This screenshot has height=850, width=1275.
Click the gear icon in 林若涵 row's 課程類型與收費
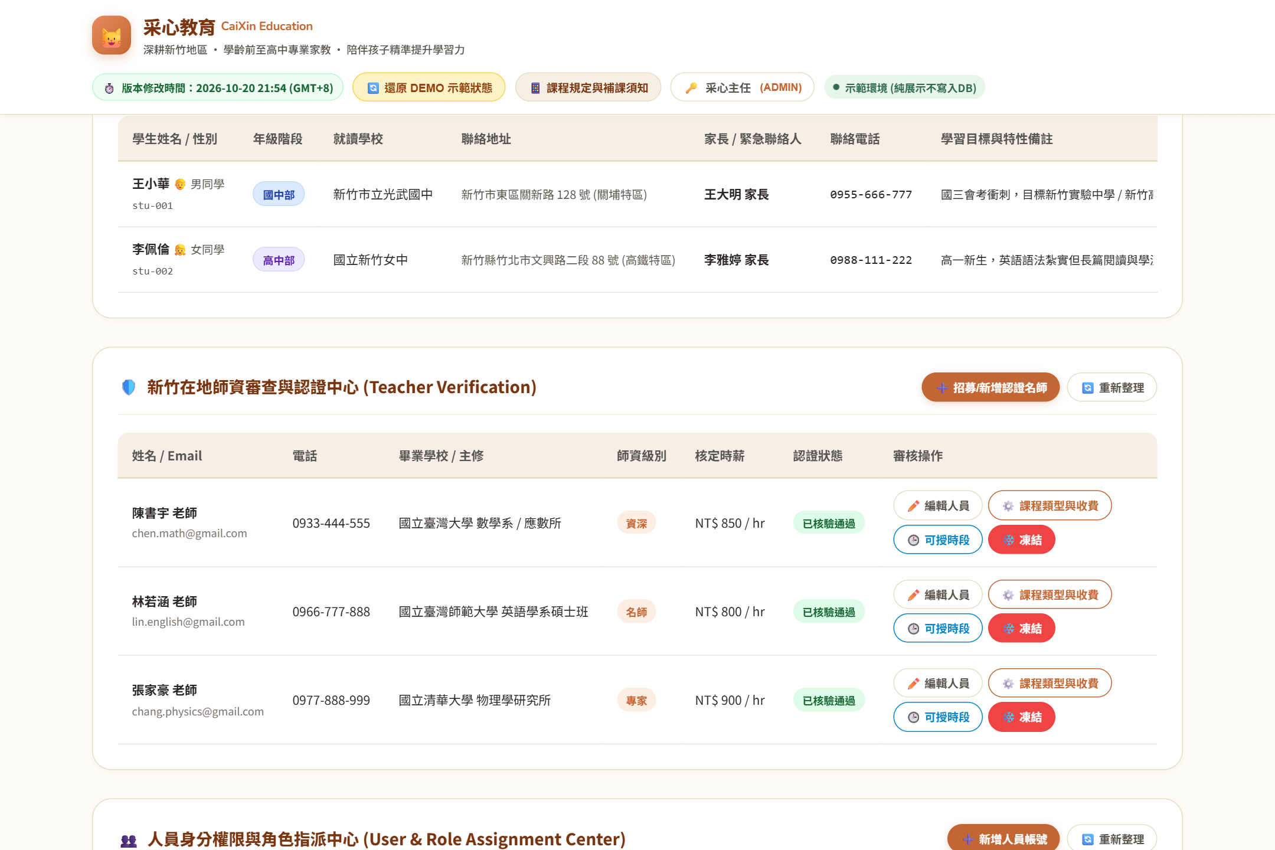(1008, 595)
